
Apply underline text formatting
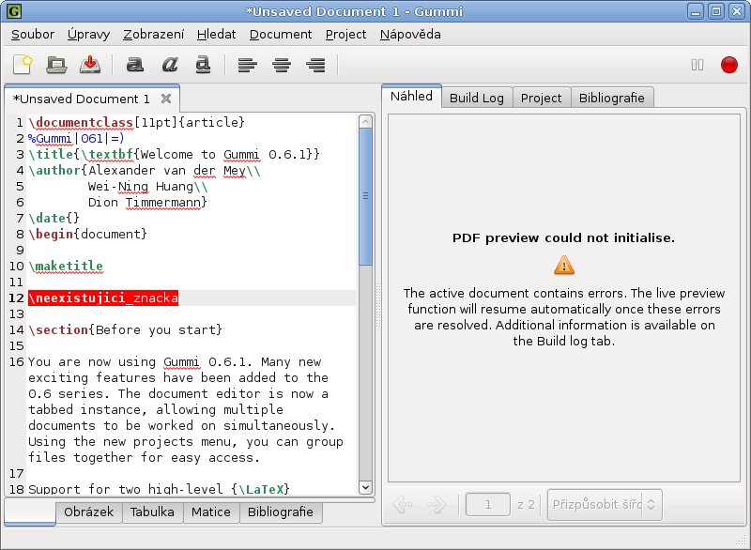[202, 65]
